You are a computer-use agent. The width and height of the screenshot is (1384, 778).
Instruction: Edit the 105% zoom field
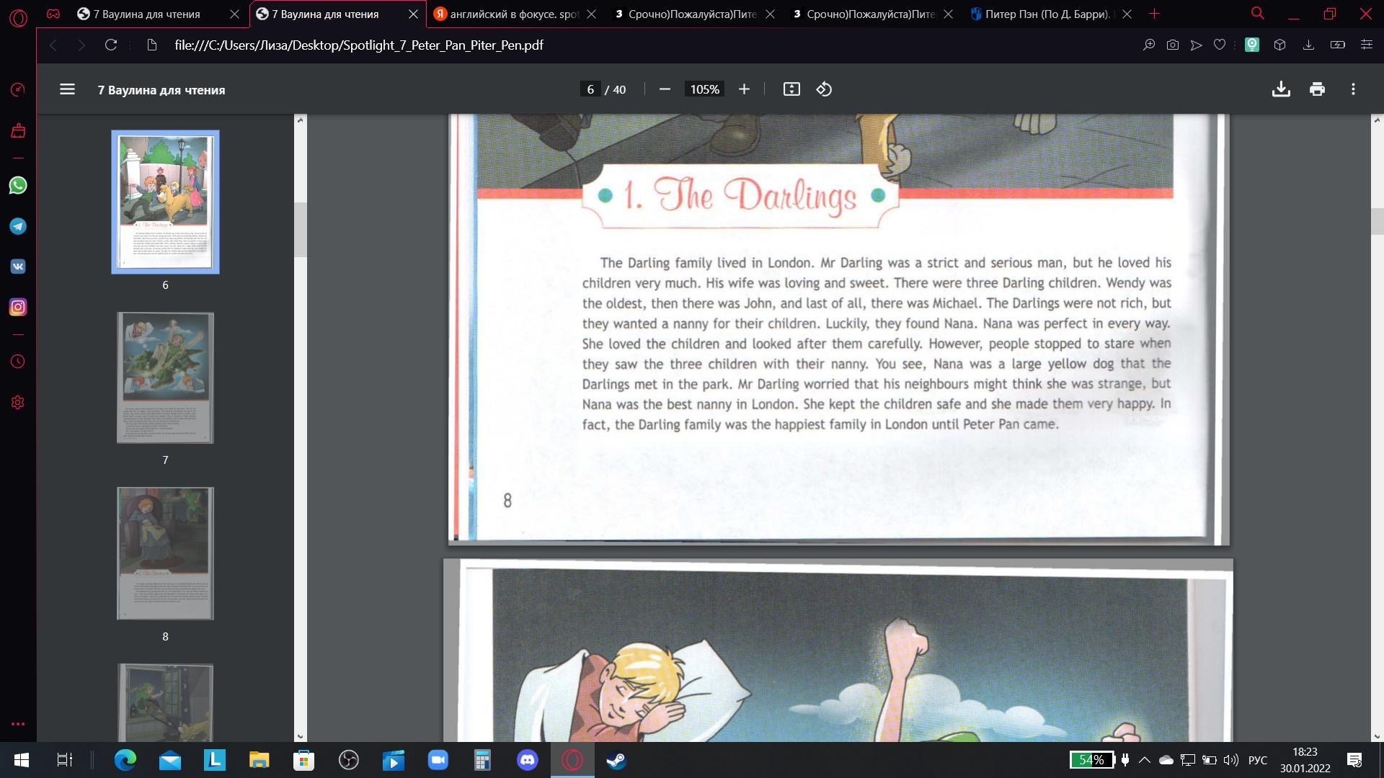[704, 89]
